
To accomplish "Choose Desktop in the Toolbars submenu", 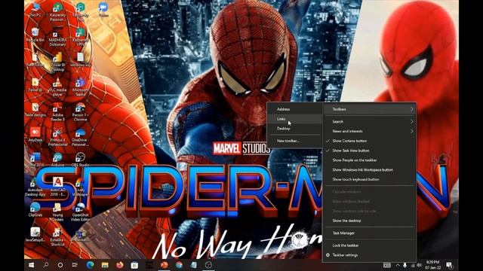I will click(x=294, y=129).
